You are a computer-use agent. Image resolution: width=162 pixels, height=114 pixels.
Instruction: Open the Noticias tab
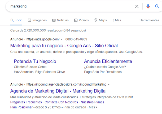point(60,20)
